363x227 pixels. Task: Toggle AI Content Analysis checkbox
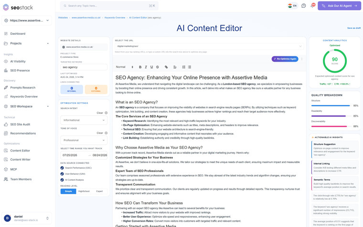pyautogui.click(x=62, y=180)
